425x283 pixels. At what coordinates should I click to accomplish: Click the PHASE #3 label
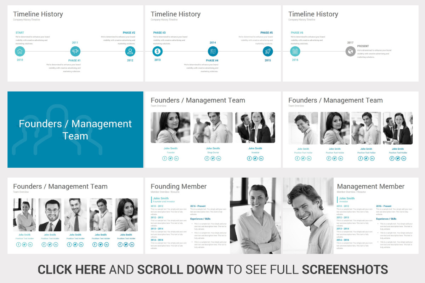(x=159, y=33)
